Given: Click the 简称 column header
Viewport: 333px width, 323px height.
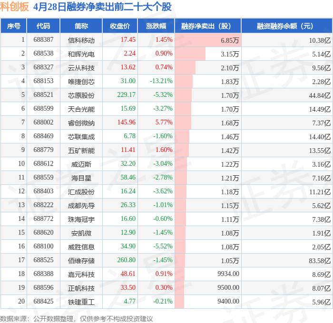Looking at the screenshot, I should pyautogui.click(x=81, y=26).
